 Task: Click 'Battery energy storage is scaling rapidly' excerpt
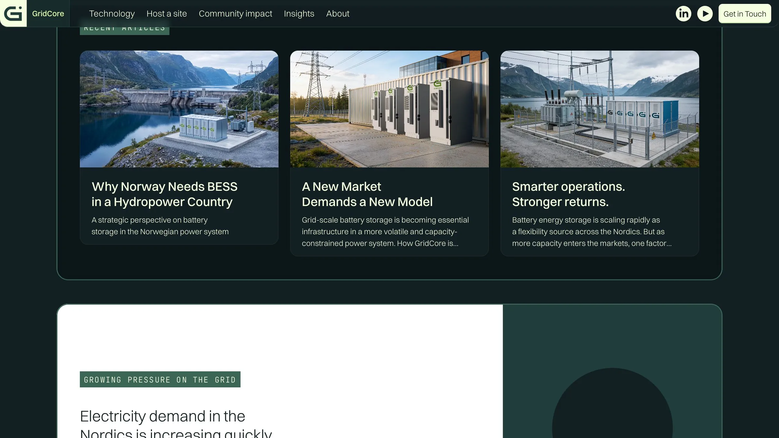pos(592,232)
